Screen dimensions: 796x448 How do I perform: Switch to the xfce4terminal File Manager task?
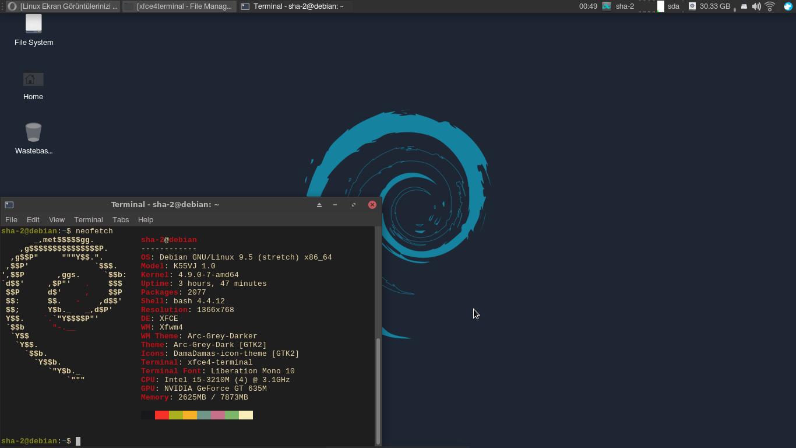(179, 6)
